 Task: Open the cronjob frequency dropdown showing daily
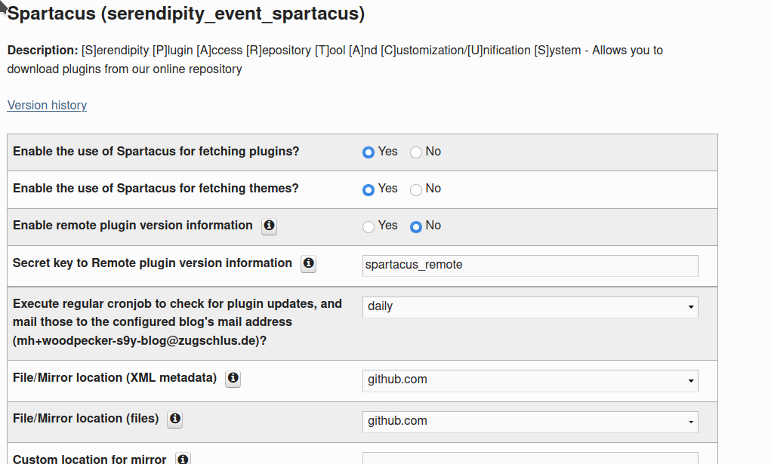530,307
